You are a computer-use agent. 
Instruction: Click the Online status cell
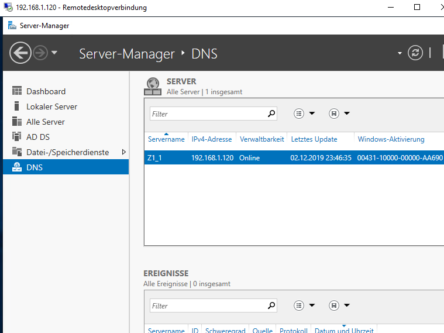pyautogui.click(x=249, y=157)
